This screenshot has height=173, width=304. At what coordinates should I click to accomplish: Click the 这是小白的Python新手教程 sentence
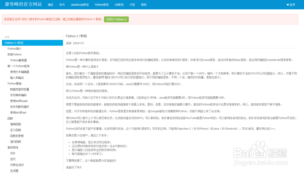(x=83, y=53)
